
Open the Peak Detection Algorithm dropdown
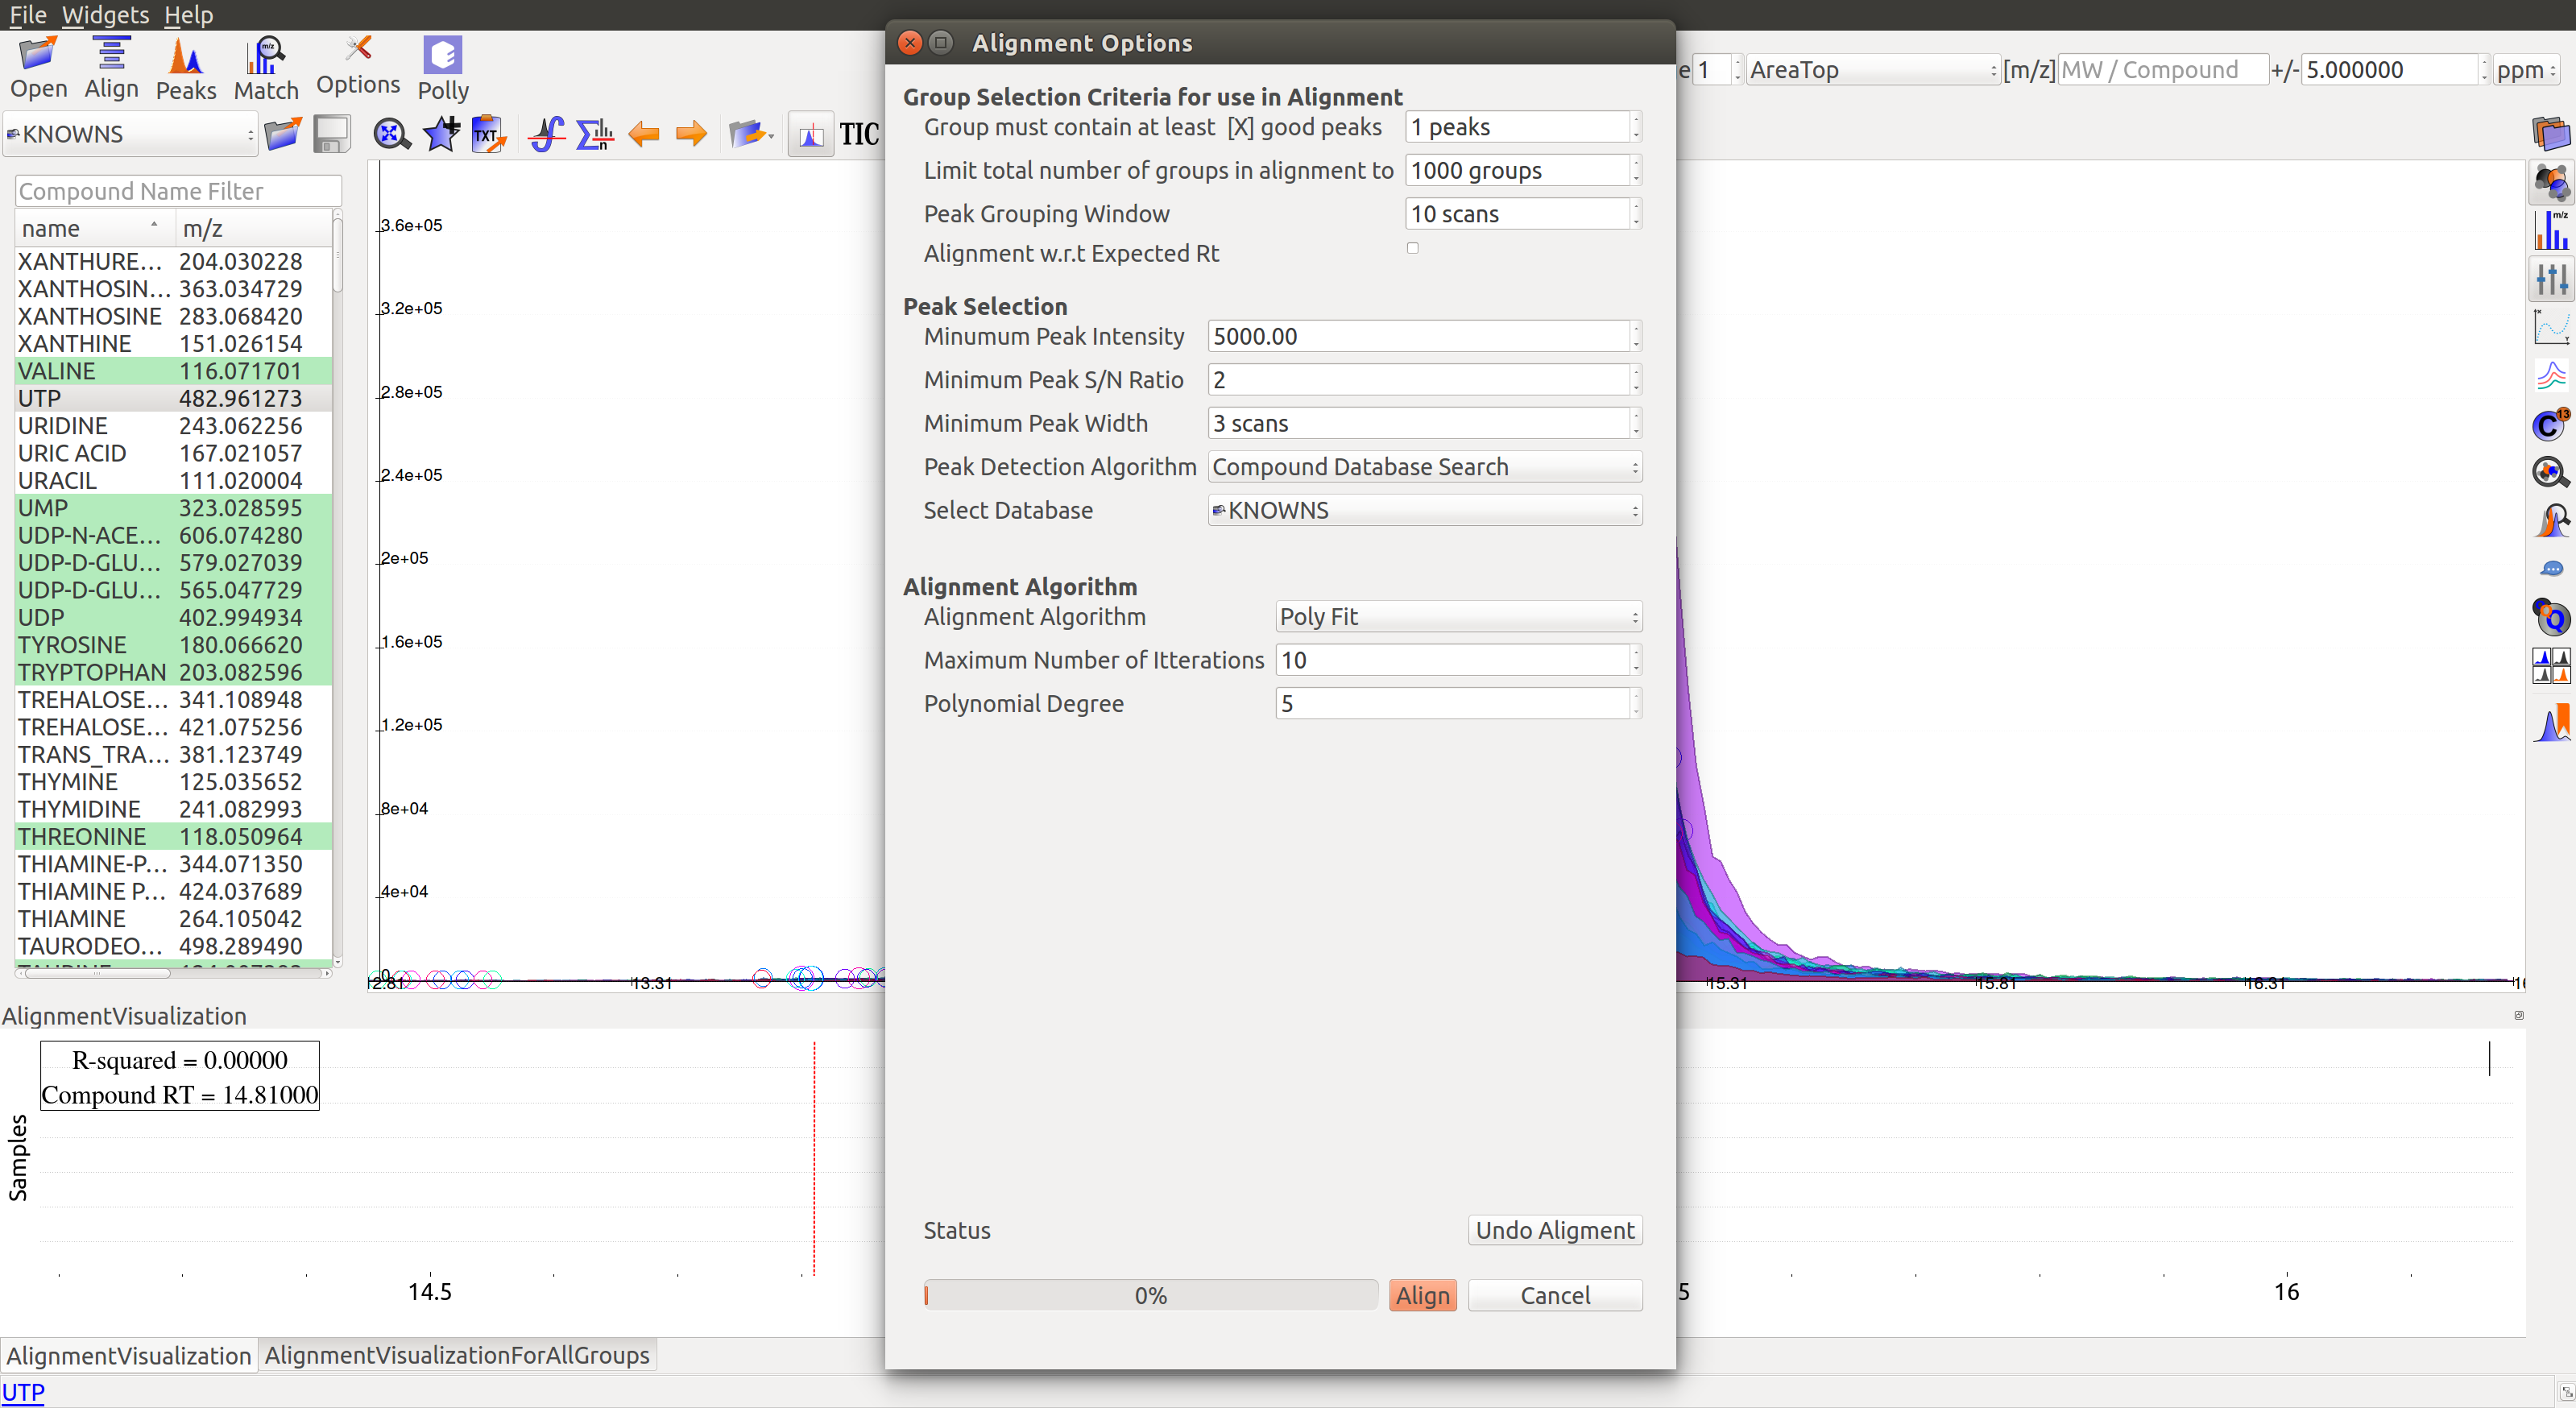click(x=1425, y=467)
